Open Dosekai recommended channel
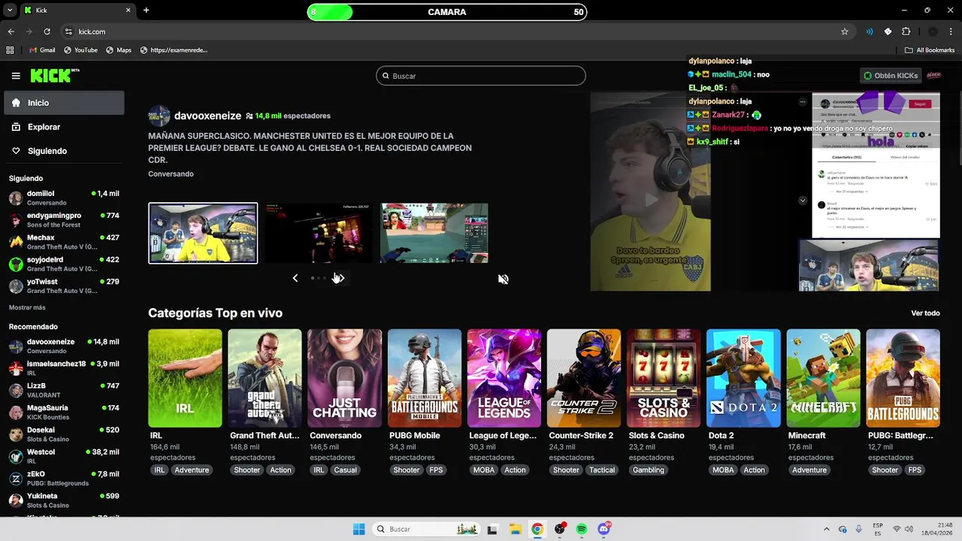Screen dimensions: 962x541 tap(64, 434)
